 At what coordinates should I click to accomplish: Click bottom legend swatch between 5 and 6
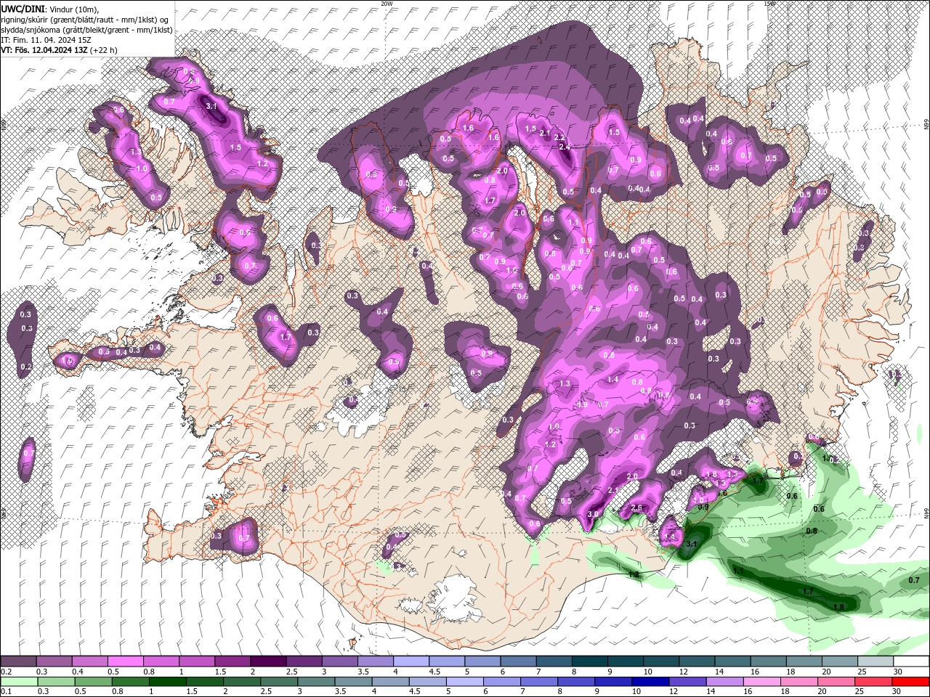pyautogui.click(x=464, y=682)
